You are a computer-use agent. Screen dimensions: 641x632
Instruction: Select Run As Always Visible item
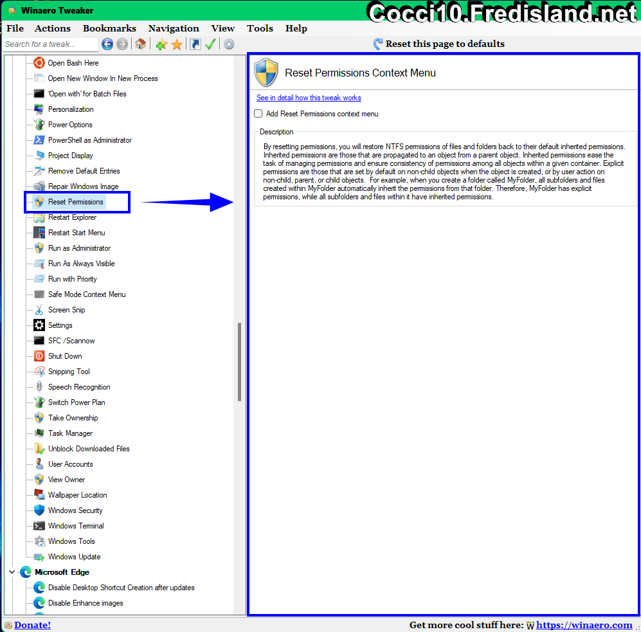coord(82,264)
